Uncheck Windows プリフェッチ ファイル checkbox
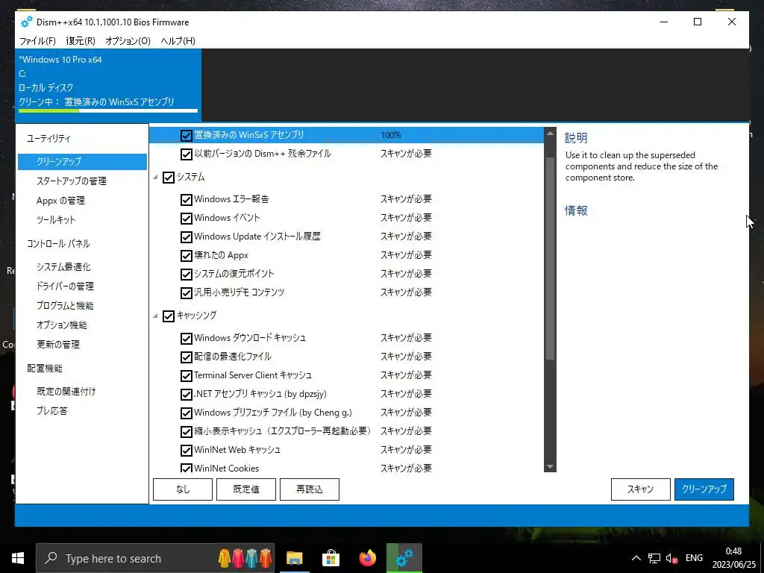This screenshot has width=764, height=573. (186, 413)
